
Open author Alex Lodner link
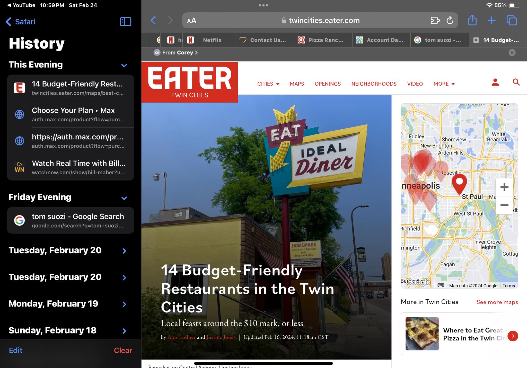point(181,337)
